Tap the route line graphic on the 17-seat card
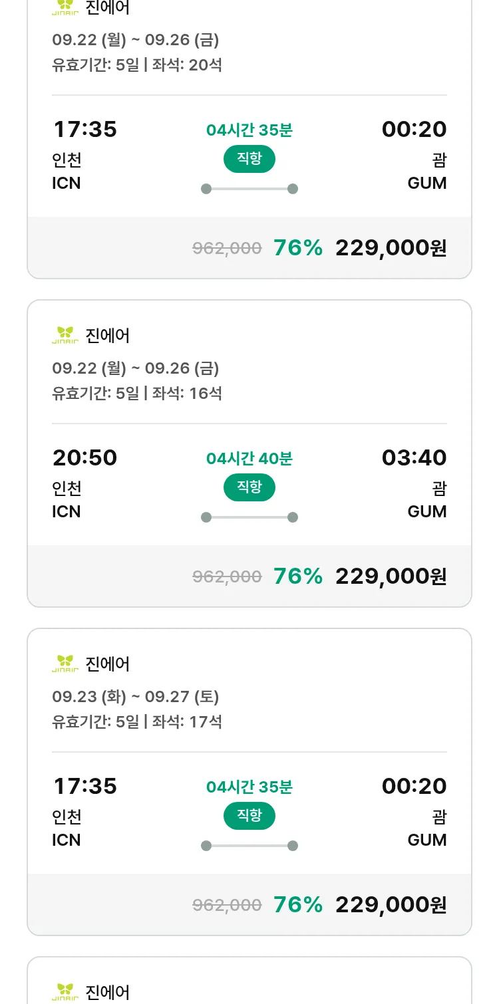The image size is (499, 1004). click(249, 846)
